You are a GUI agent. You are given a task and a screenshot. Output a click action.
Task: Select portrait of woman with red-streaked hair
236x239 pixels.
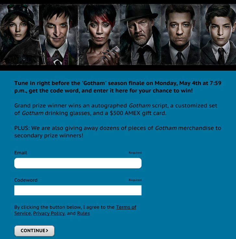[x=99, y=35]
